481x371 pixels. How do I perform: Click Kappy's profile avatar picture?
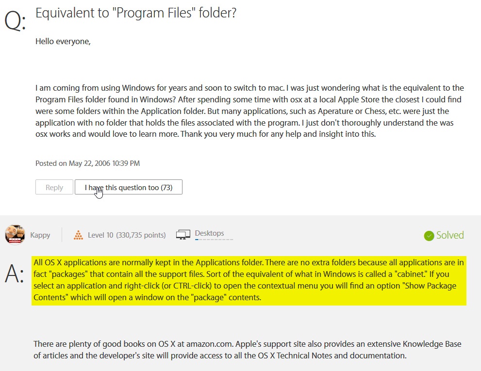click(x=15, y=235)
